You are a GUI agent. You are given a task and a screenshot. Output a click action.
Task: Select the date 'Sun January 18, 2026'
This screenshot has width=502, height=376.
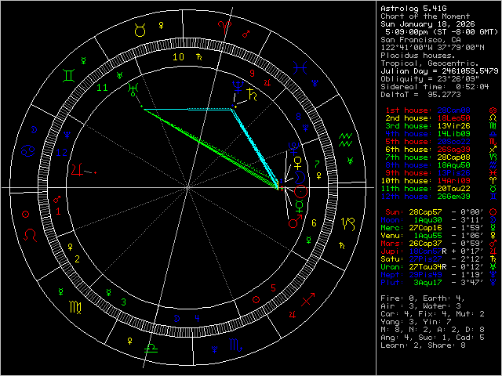coord(427,24)
